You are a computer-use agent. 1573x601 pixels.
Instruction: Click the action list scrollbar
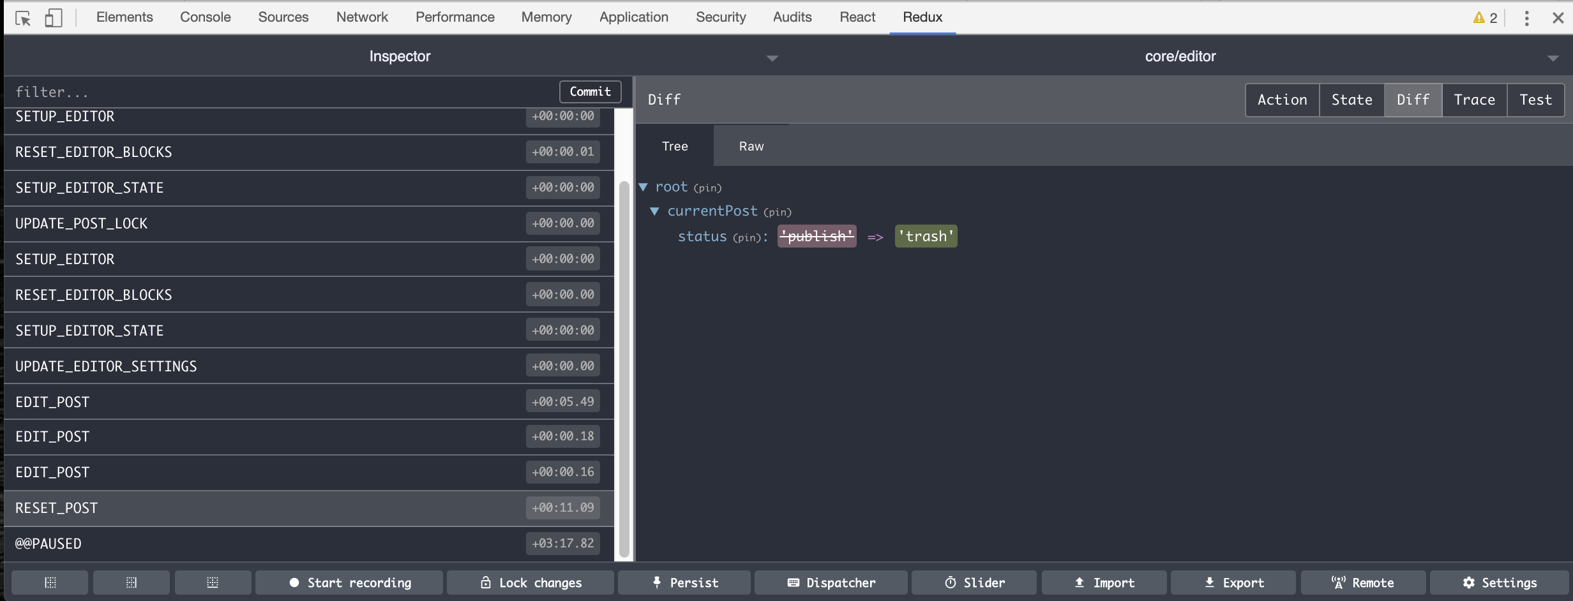624,369
